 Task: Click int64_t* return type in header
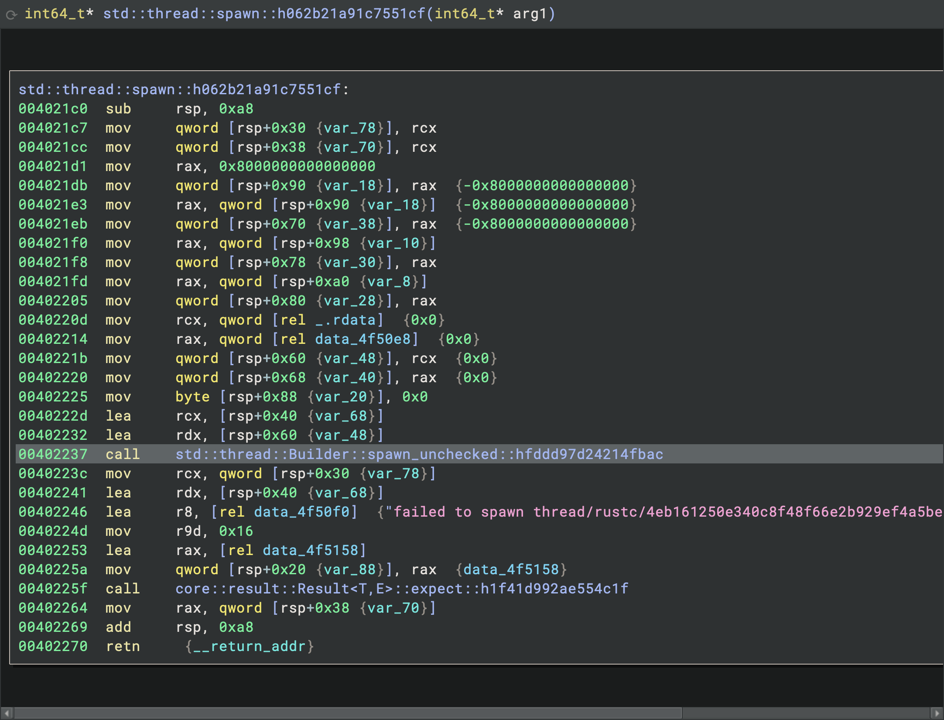[x=59, y=14]
